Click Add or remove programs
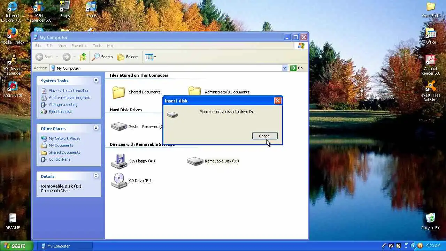 69,98
